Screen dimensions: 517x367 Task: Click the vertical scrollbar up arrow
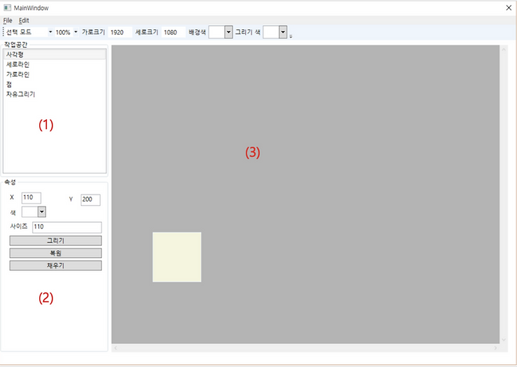click(x=504, y=50)
